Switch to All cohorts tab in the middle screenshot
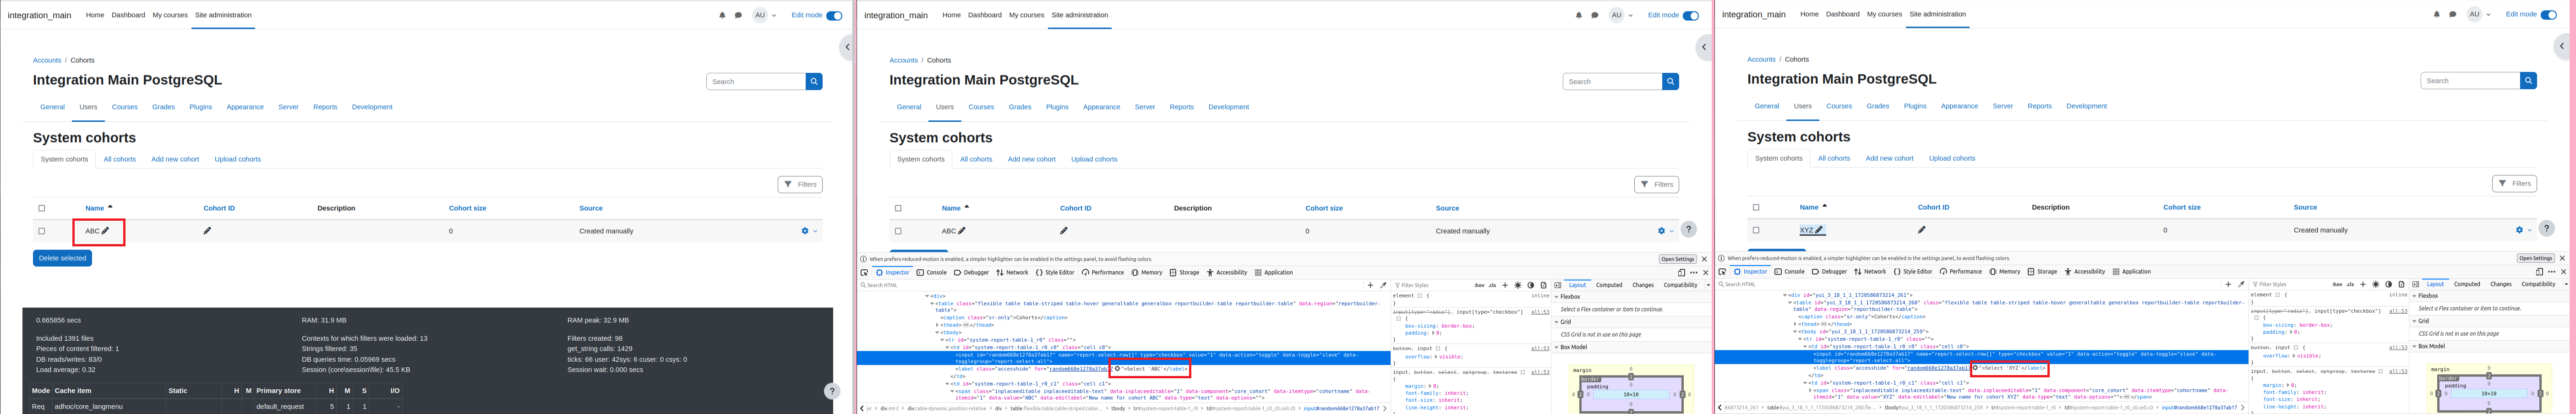Image resolution: width=2576 pixels, height=414 pixels. [976, 159]
